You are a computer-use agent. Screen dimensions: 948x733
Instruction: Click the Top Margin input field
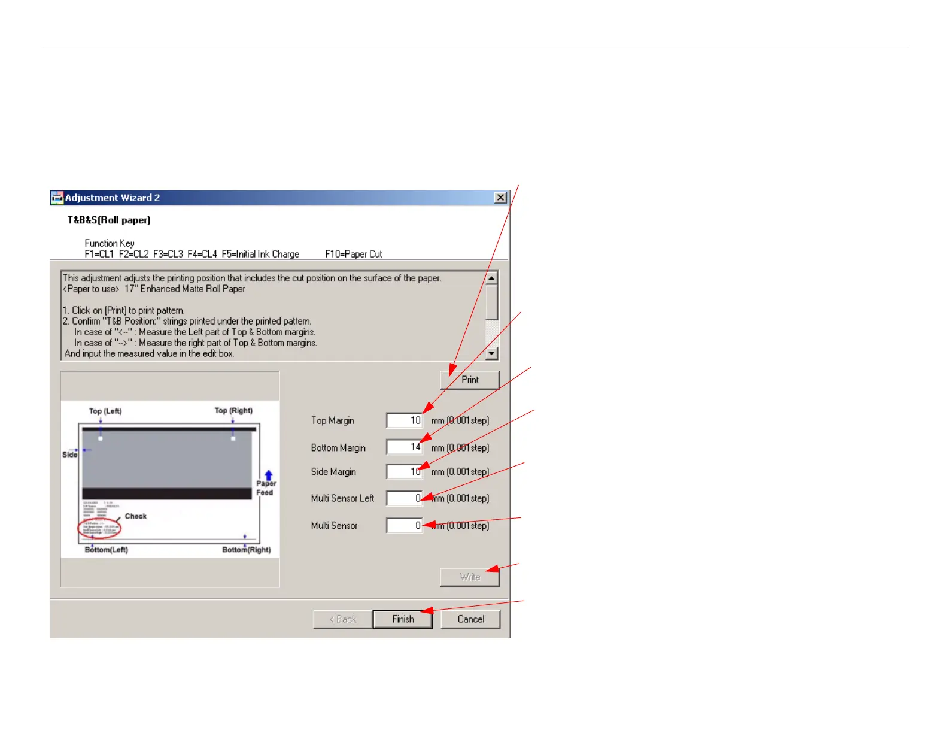[x=405, y=420]
